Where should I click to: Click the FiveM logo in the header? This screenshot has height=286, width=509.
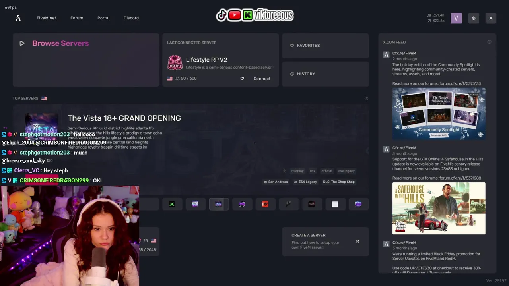point(18,18)
